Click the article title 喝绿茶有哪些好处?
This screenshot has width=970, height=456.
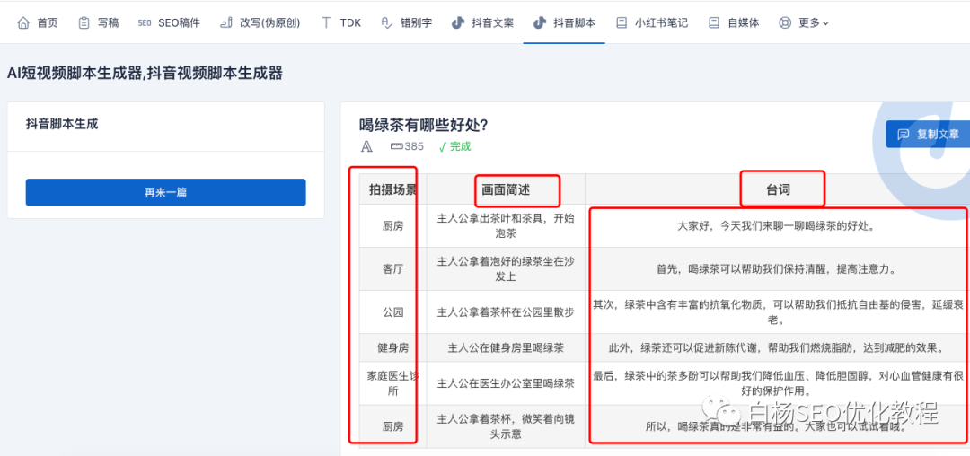424,126
